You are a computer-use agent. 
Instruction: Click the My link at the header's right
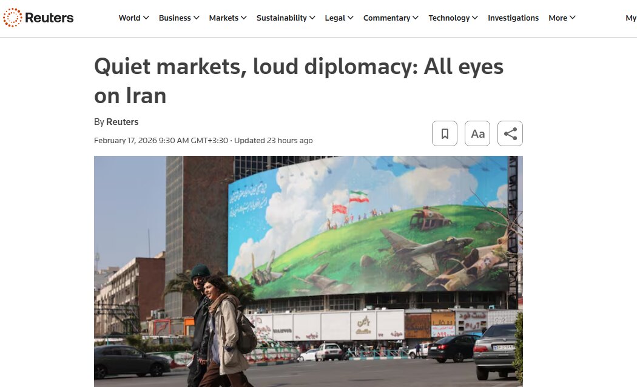[631, 18]
